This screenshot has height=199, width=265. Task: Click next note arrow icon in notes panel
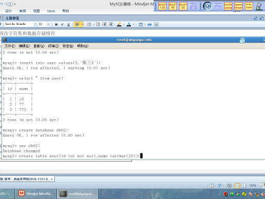[x=261, y=18]
